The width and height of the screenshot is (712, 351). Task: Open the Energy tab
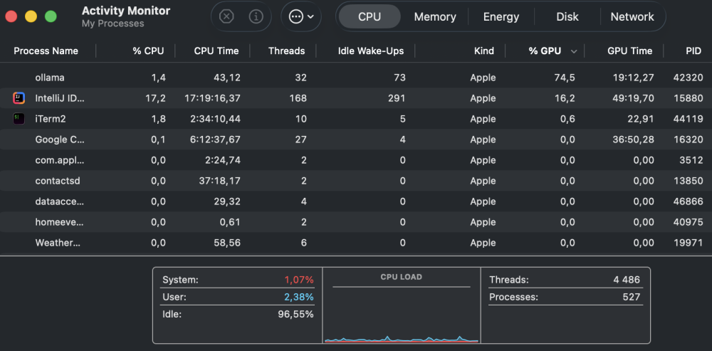point(501,17)
